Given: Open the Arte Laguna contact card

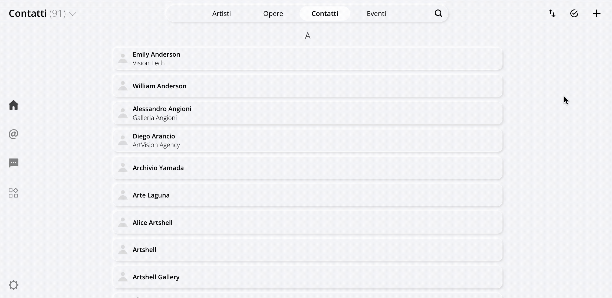Looking at the screenshot, I should tap(307, 195).
